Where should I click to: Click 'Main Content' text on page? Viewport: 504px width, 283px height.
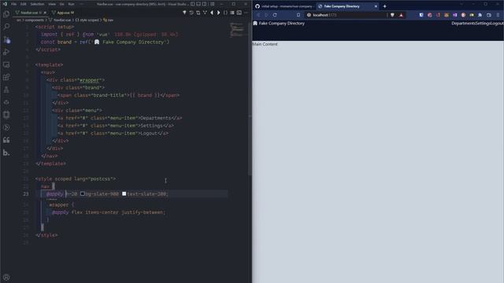tap(265, 44)
